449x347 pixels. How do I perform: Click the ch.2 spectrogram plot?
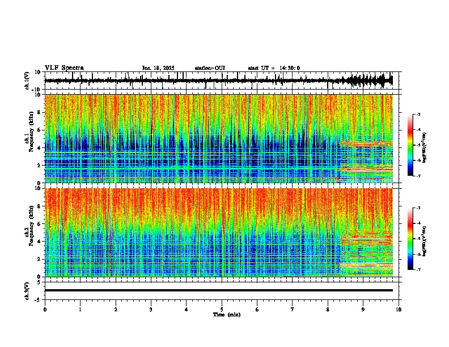[x=219, y=232]
